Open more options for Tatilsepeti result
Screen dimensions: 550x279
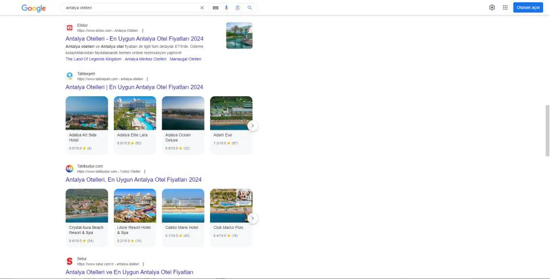(x=147, y=79)
